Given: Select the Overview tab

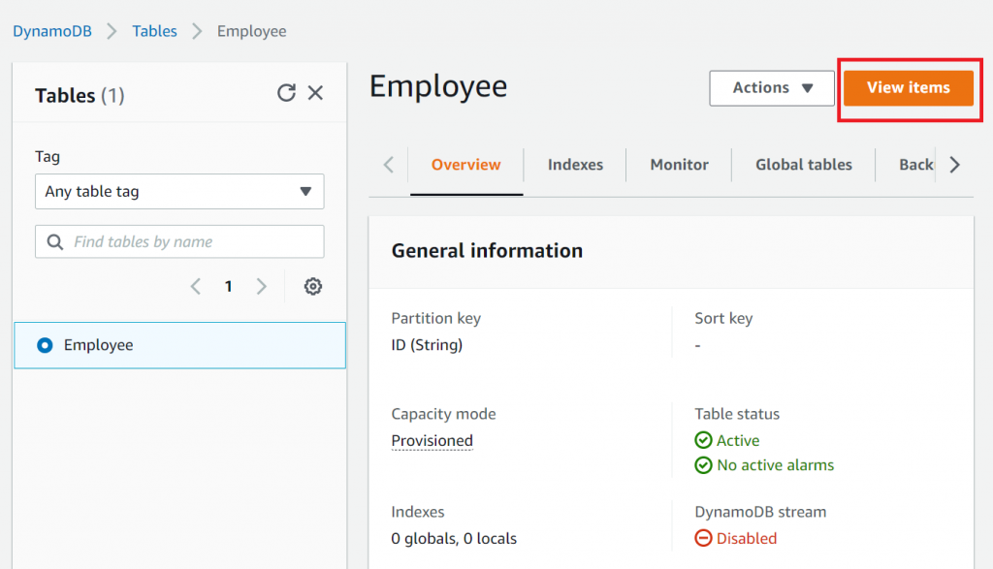Looking at the screenshot, I should pos(466,165).
